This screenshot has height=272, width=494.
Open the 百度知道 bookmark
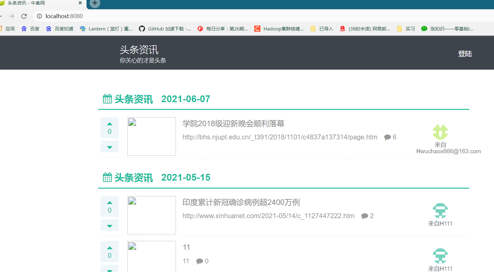pos(60,29)
